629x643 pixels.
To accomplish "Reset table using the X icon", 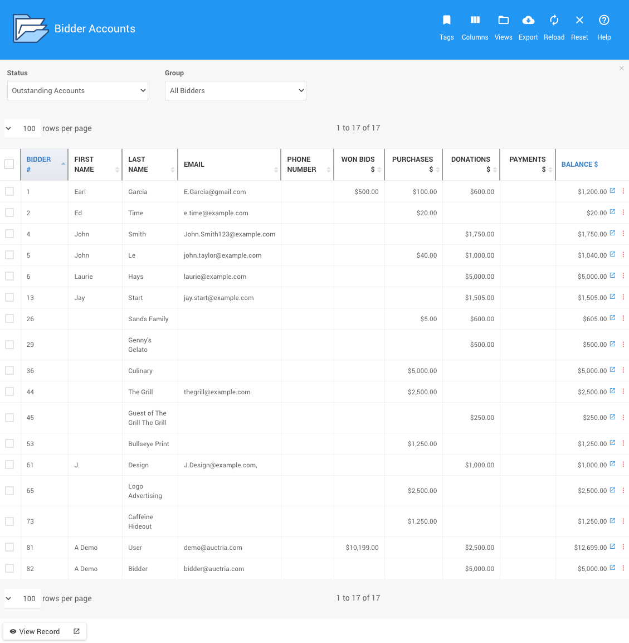I will pos(579,21).
